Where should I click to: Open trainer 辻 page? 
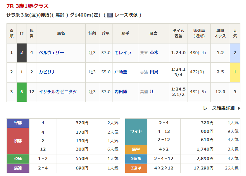coord(152,92)
